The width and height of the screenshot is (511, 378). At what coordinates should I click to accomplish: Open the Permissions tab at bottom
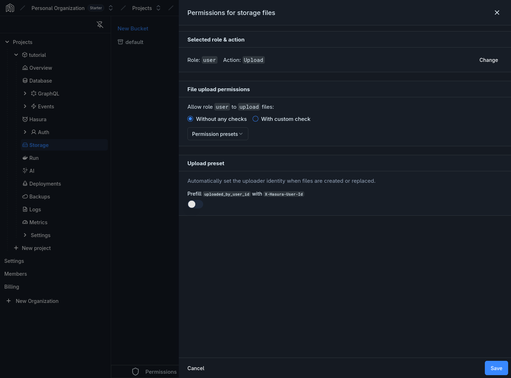pyautogui.click(x=161, y=372)
